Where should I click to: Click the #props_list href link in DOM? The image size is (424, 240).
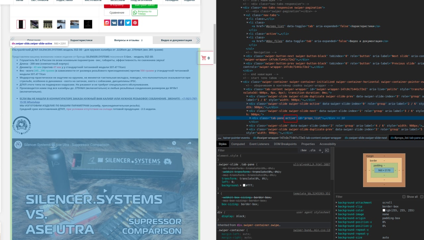(x=275, y=26)
